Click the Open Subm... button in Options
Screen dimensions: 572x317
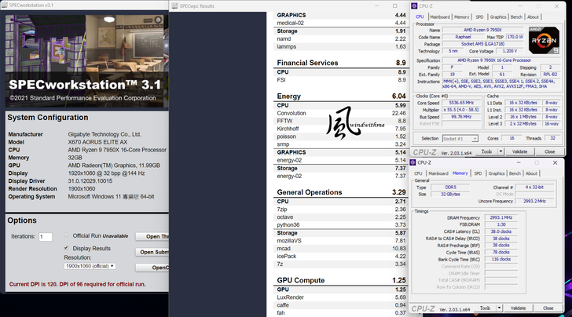point(152,252)
